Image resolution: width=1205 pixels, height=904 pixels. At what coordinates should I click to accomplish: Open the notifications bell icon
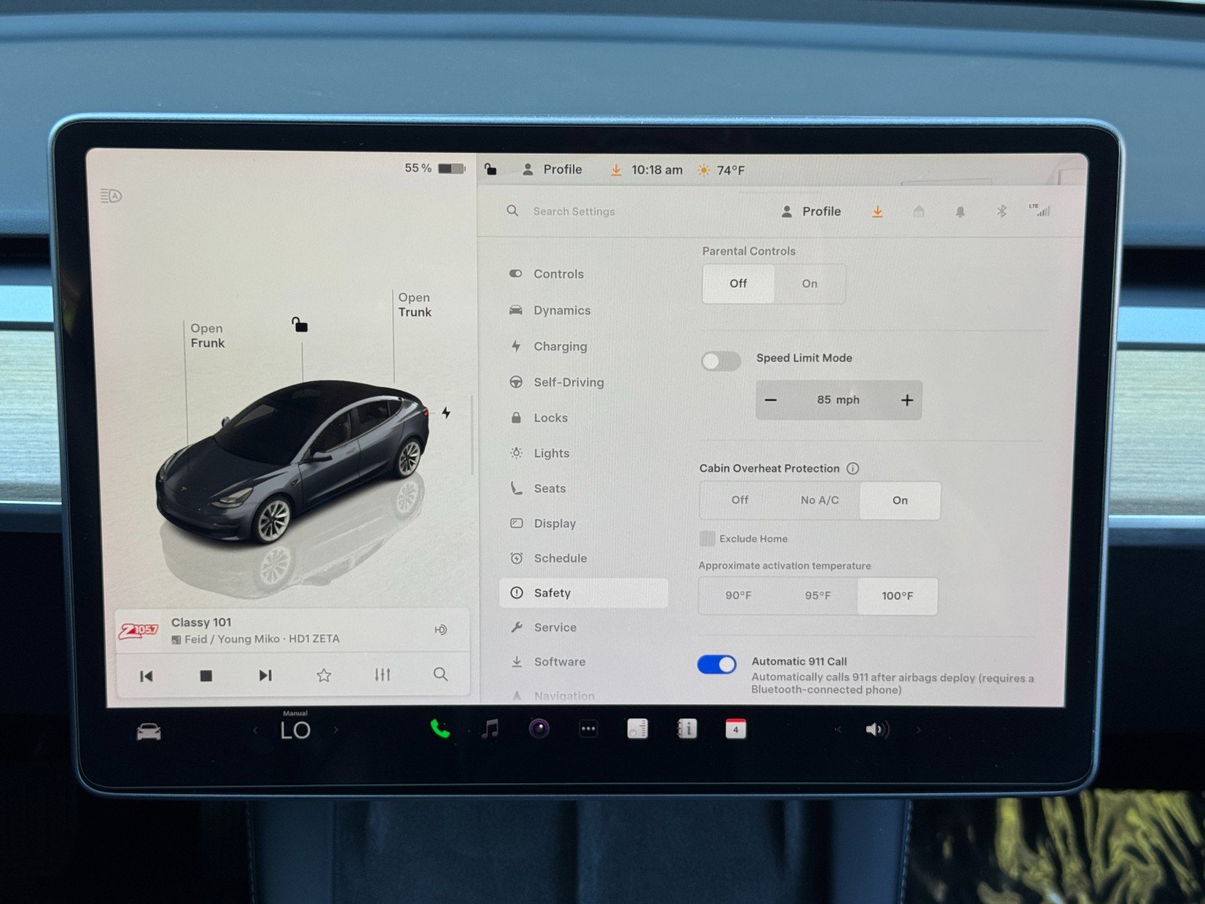coord(960,212)
